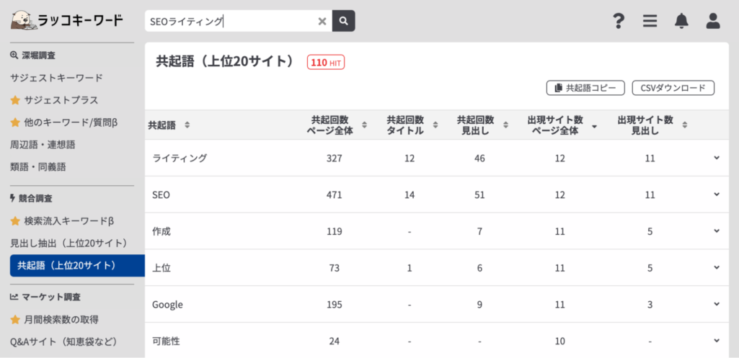Click the CSVダウンロード button
The image size is (739, 358).
tap(673, 88)
